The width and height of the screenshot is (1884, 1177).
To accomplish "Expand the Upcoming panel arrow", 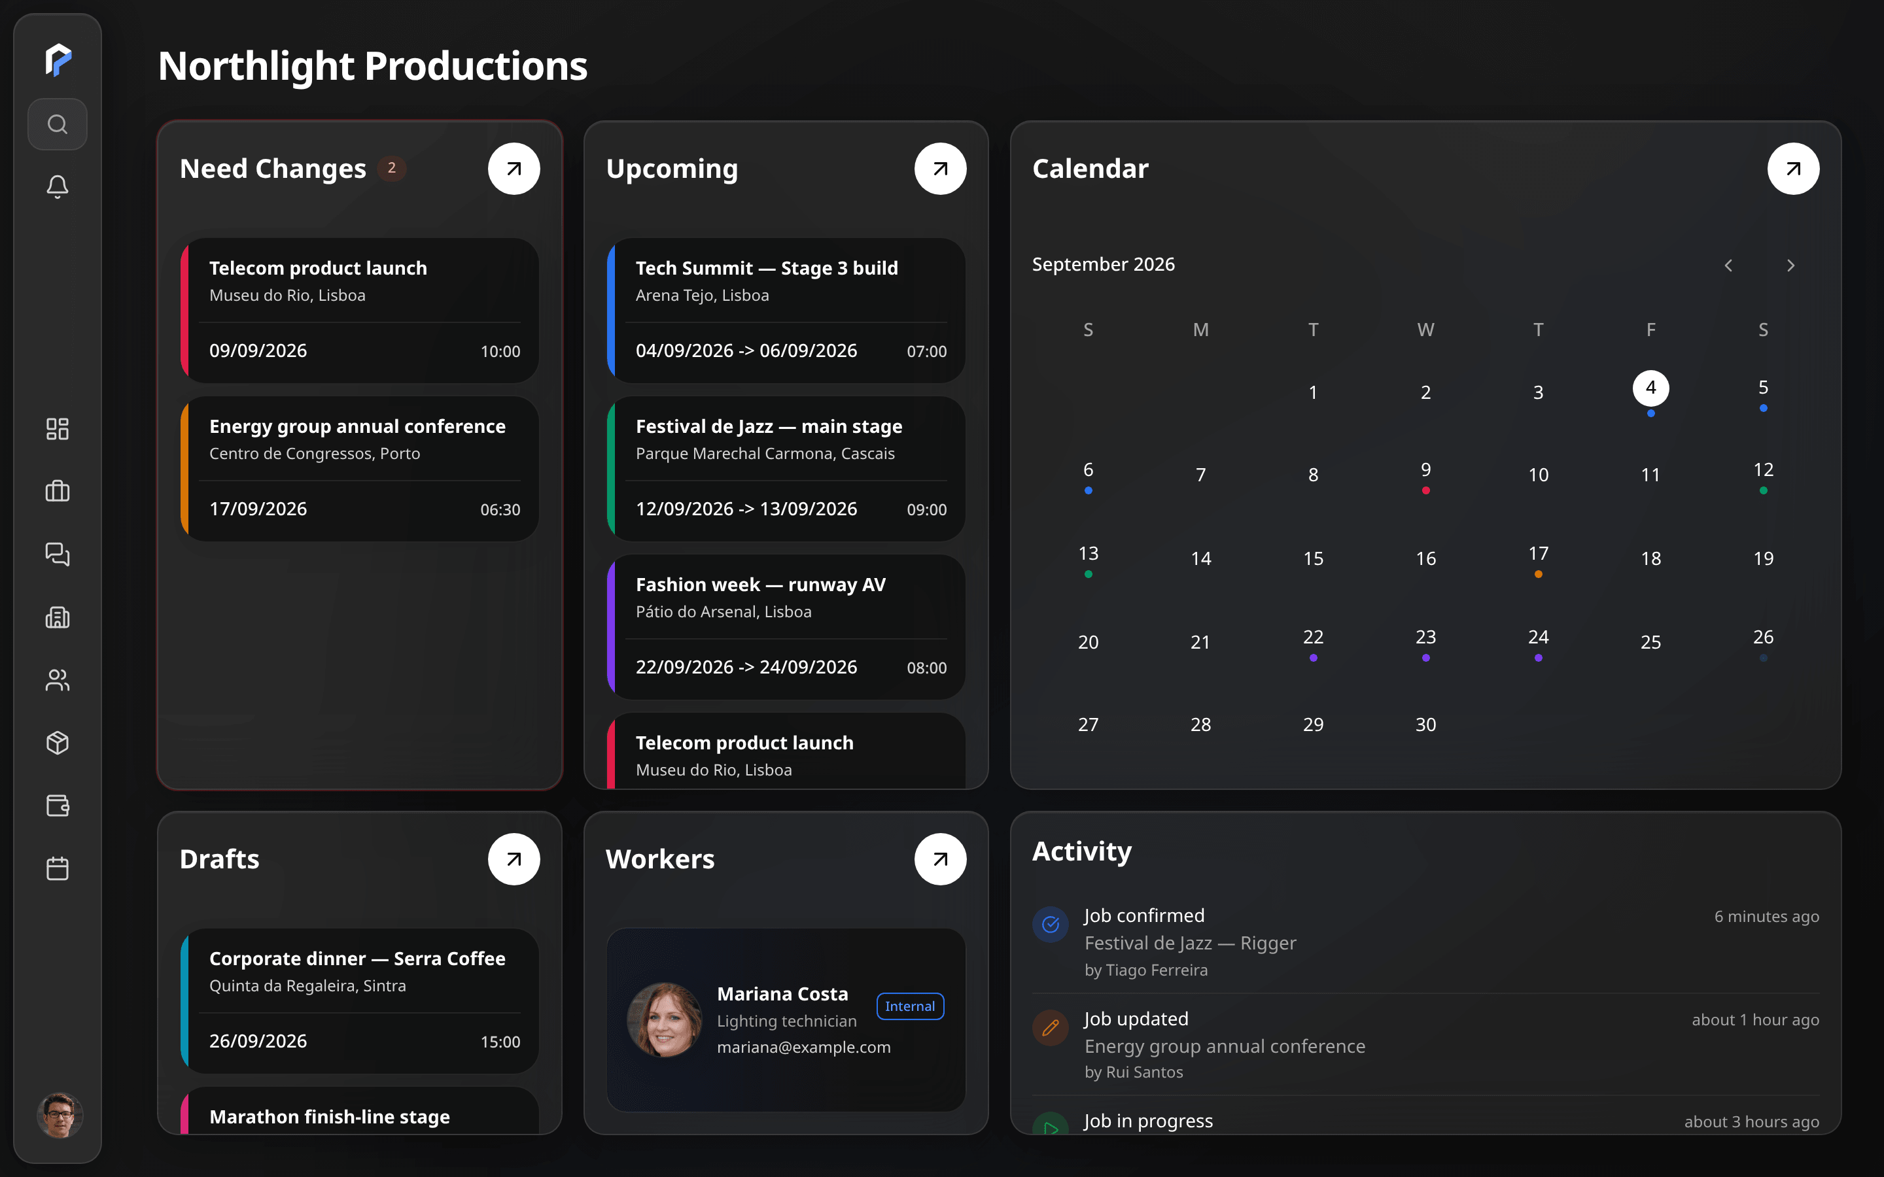I will [x=941, y=169].
